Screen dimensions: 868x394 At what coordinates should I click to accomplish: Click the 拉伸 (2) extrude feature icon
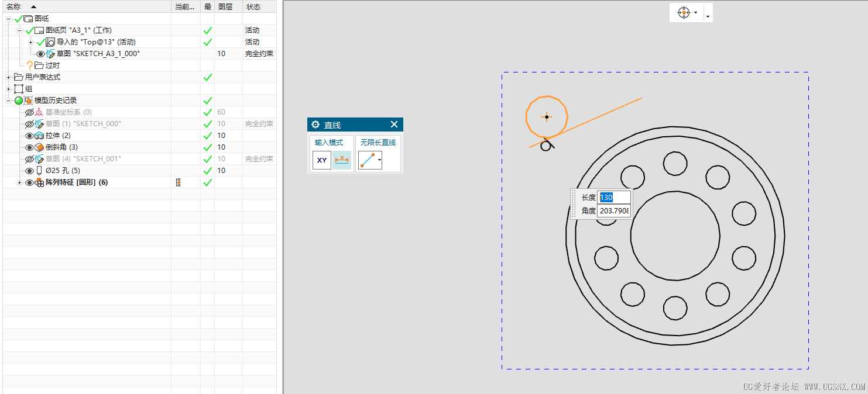(x=39, y=136)
